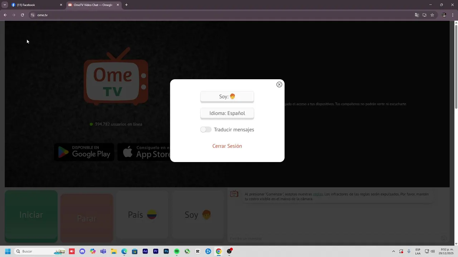This screenshot has height=257, width=458.
Task: Open CapCut from the taskbar
Action: [x=198, y=251]
